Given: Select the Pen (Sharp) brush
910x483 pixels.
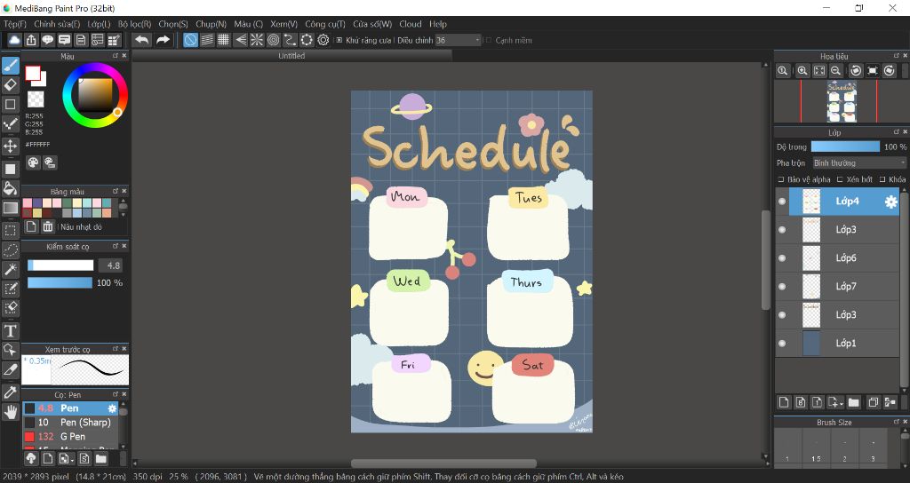Looking at the screenshot, I should [x=70, y=422].
